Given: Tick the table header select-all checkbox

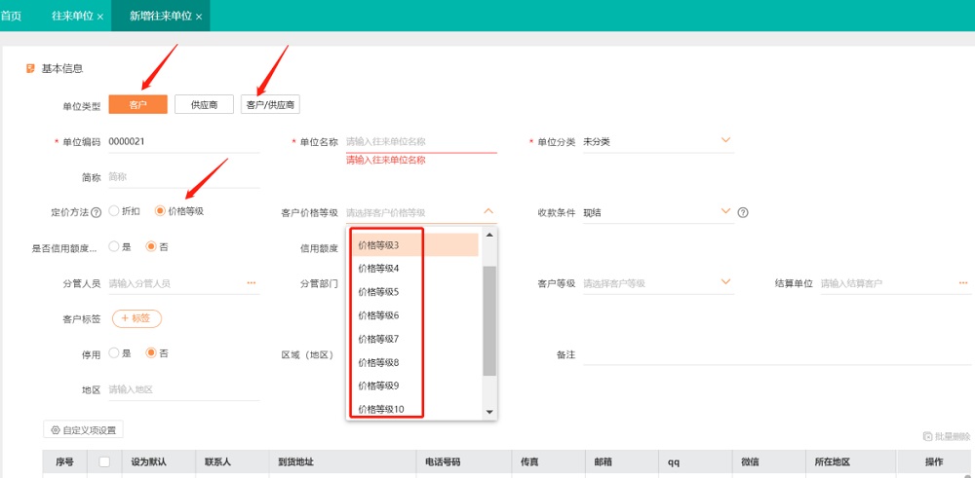Looking at the screenshot, I should coord(104,461).
